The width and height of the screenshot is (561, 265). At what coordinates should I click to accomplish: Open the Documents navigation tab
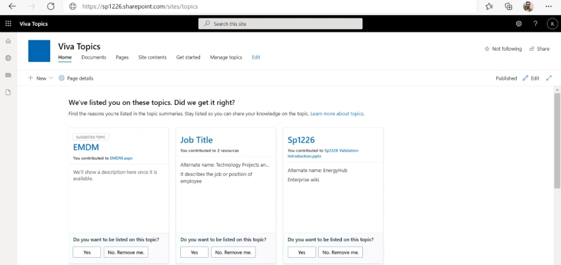coord(94,57)
